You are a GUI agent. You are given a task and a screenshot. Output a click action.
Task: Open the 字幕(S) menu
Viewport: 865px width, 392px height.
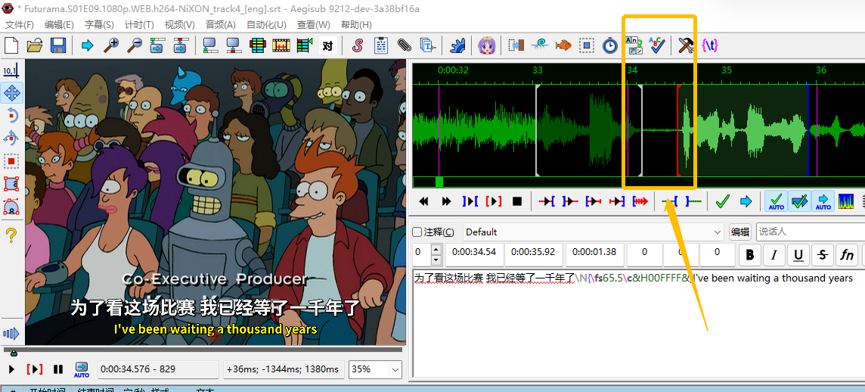point(98,24)
